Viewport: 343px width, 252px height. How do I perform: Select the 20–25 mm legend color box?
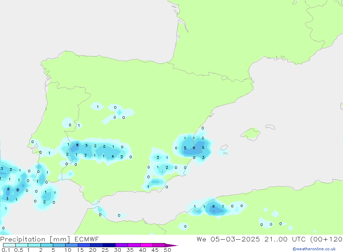click(96, 245)
